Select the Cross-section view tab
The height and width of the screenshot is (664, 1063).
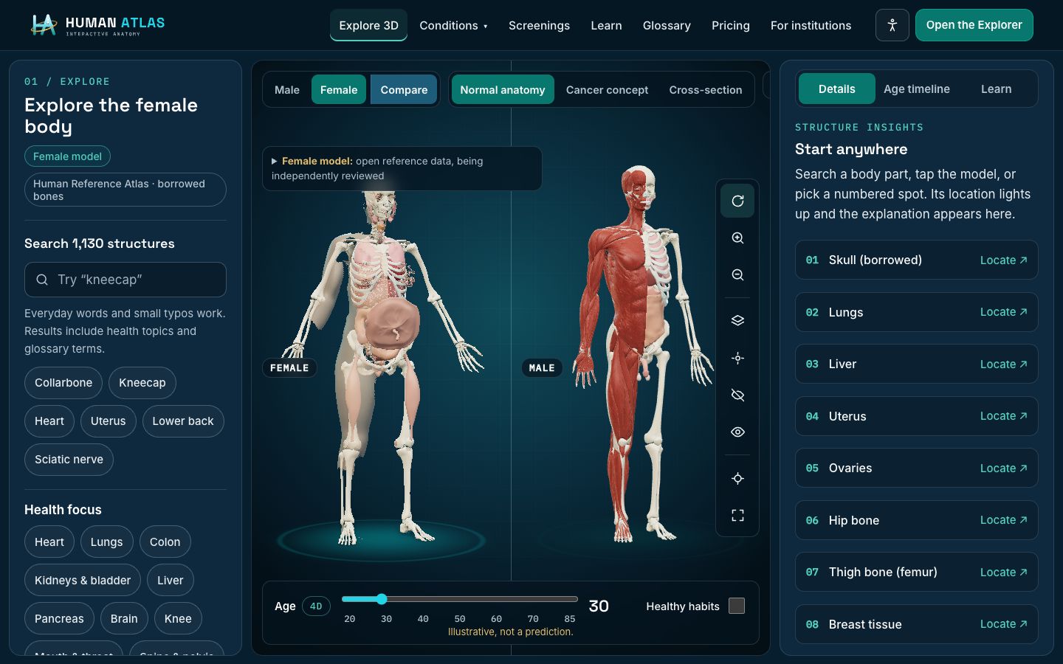tap(706, 90)
